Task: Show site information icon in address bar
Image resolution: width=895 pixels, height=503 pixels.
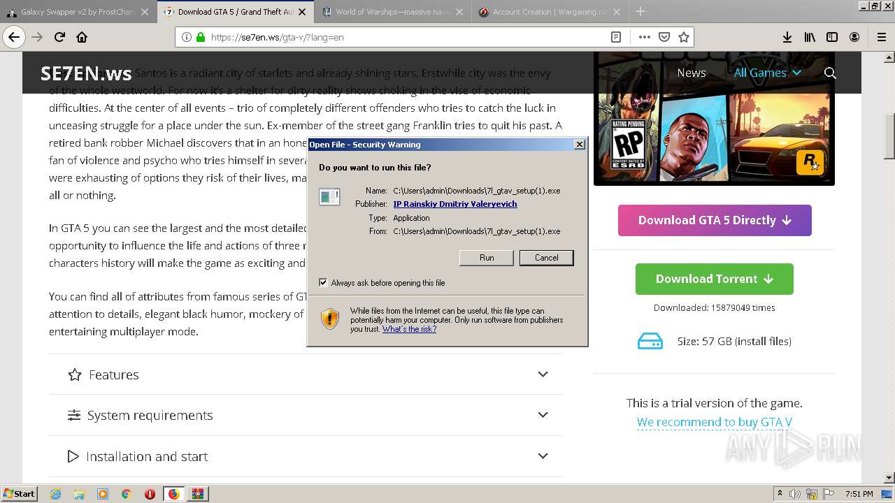Action: pyautogui.click(x=187, y=37)
